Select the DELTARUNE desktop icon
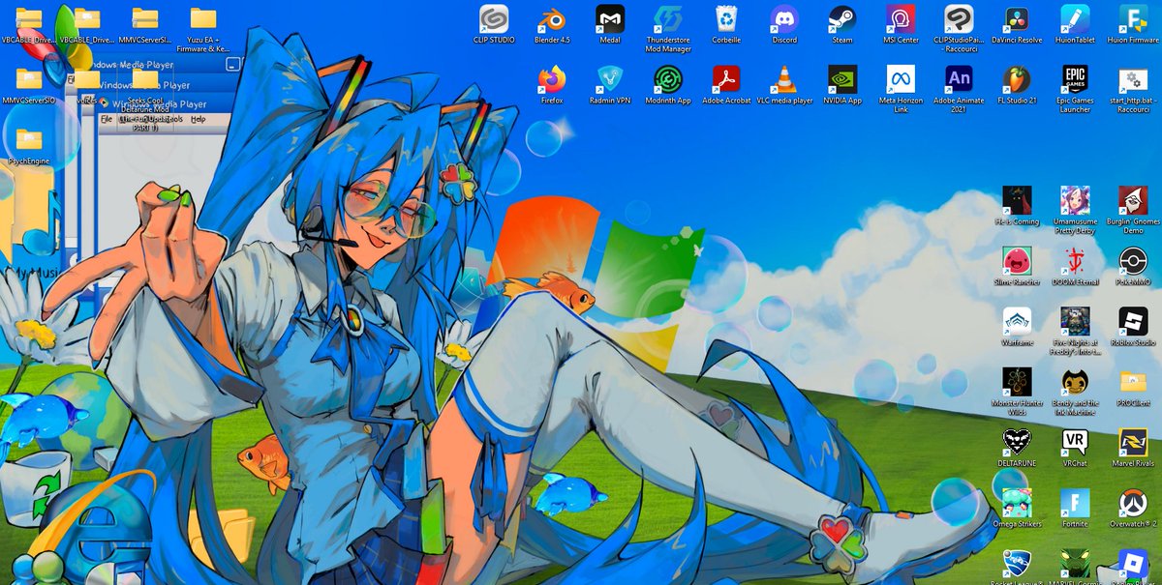Viewport: 1162px width, 585px height. click(x=1017, y=442)
